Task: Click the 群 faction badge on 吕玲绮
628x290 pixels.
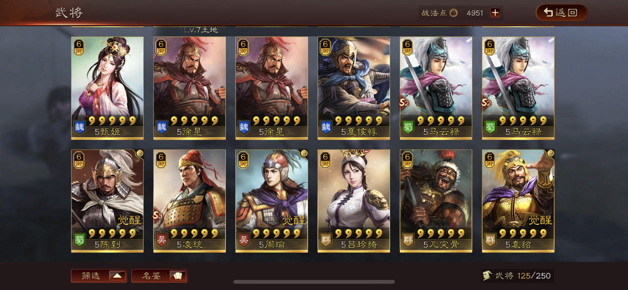Action: (326, 240)
